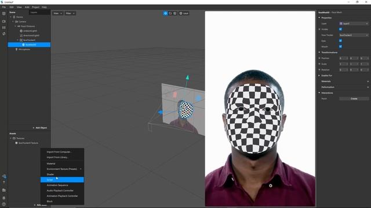Image resolution: width=371 pixels, height=208 pixels.
Task: Choose Import From Library menu entry
Action: point(62,157)
